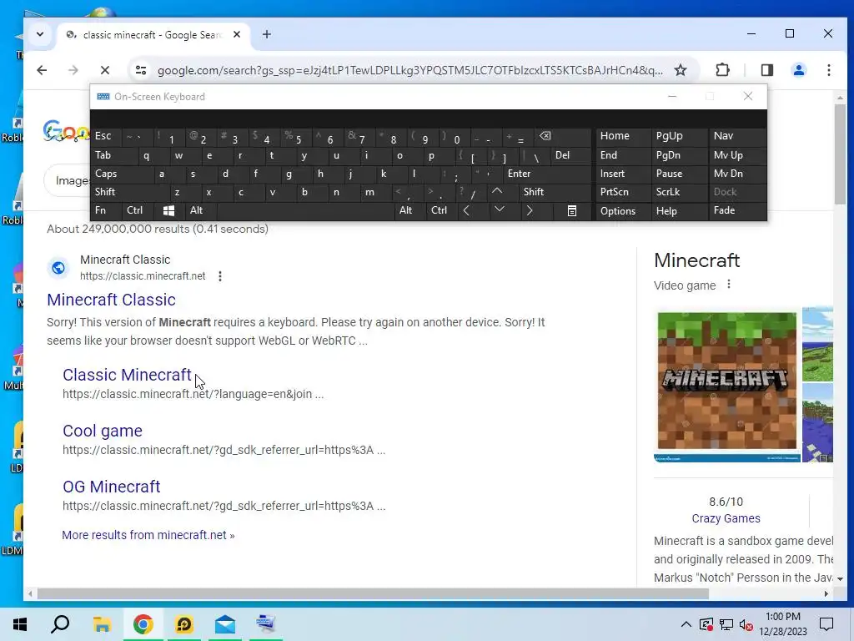
Task: View site information icon in address bar
Action: tap(141, 70)
